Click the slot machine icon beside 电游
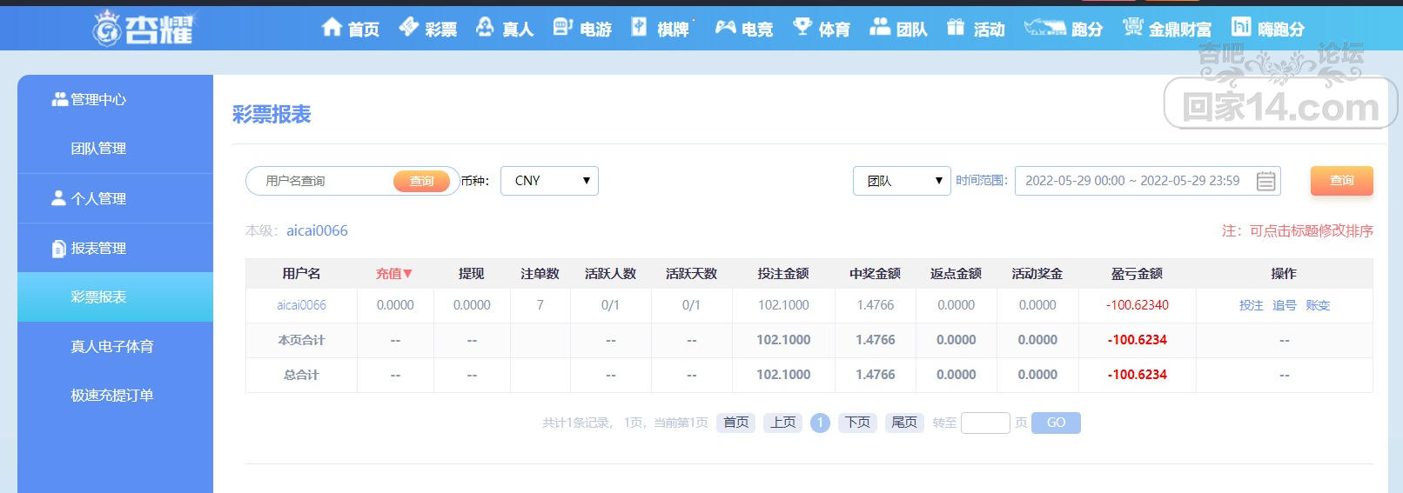1403x493 pixels. point(562,27)
